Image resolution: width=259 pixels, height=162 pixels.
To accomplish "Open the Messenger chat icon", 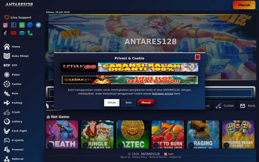I will coord(30,25).
